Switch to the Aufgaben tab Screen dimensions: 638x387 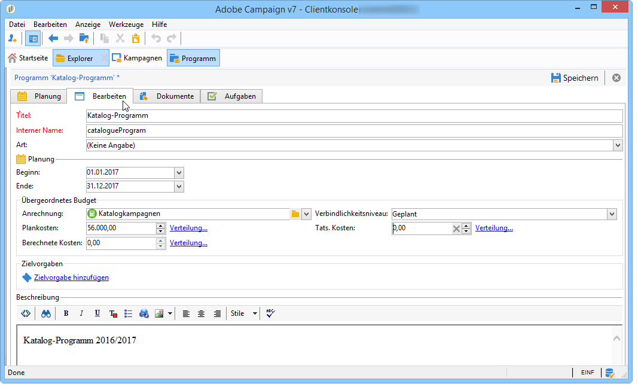point(231,97)
